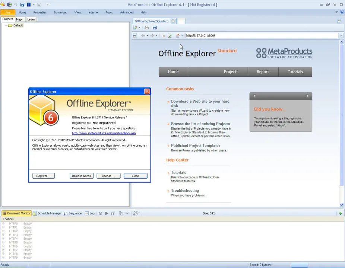Click the print icon in the browser toolbar
This screenshot has height=268, width=345.
coord(146,28)
